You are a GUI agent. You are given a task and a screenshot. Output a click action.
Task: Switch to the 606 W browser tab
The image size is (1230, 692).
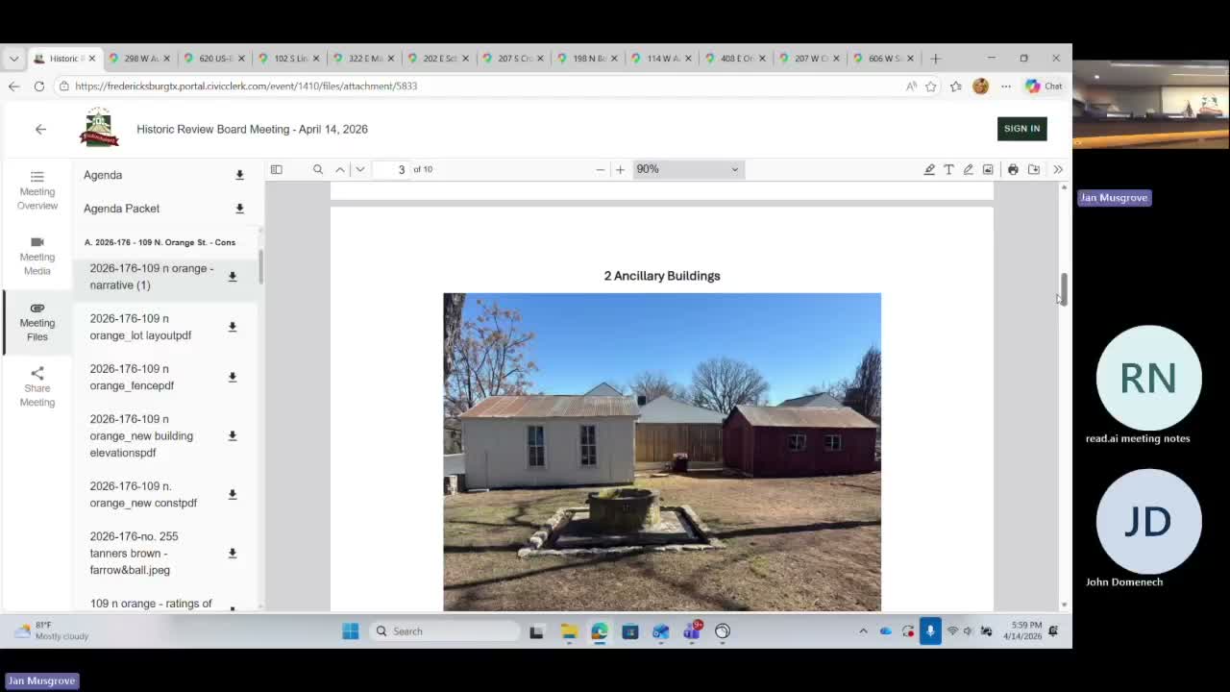pos(883,59)
